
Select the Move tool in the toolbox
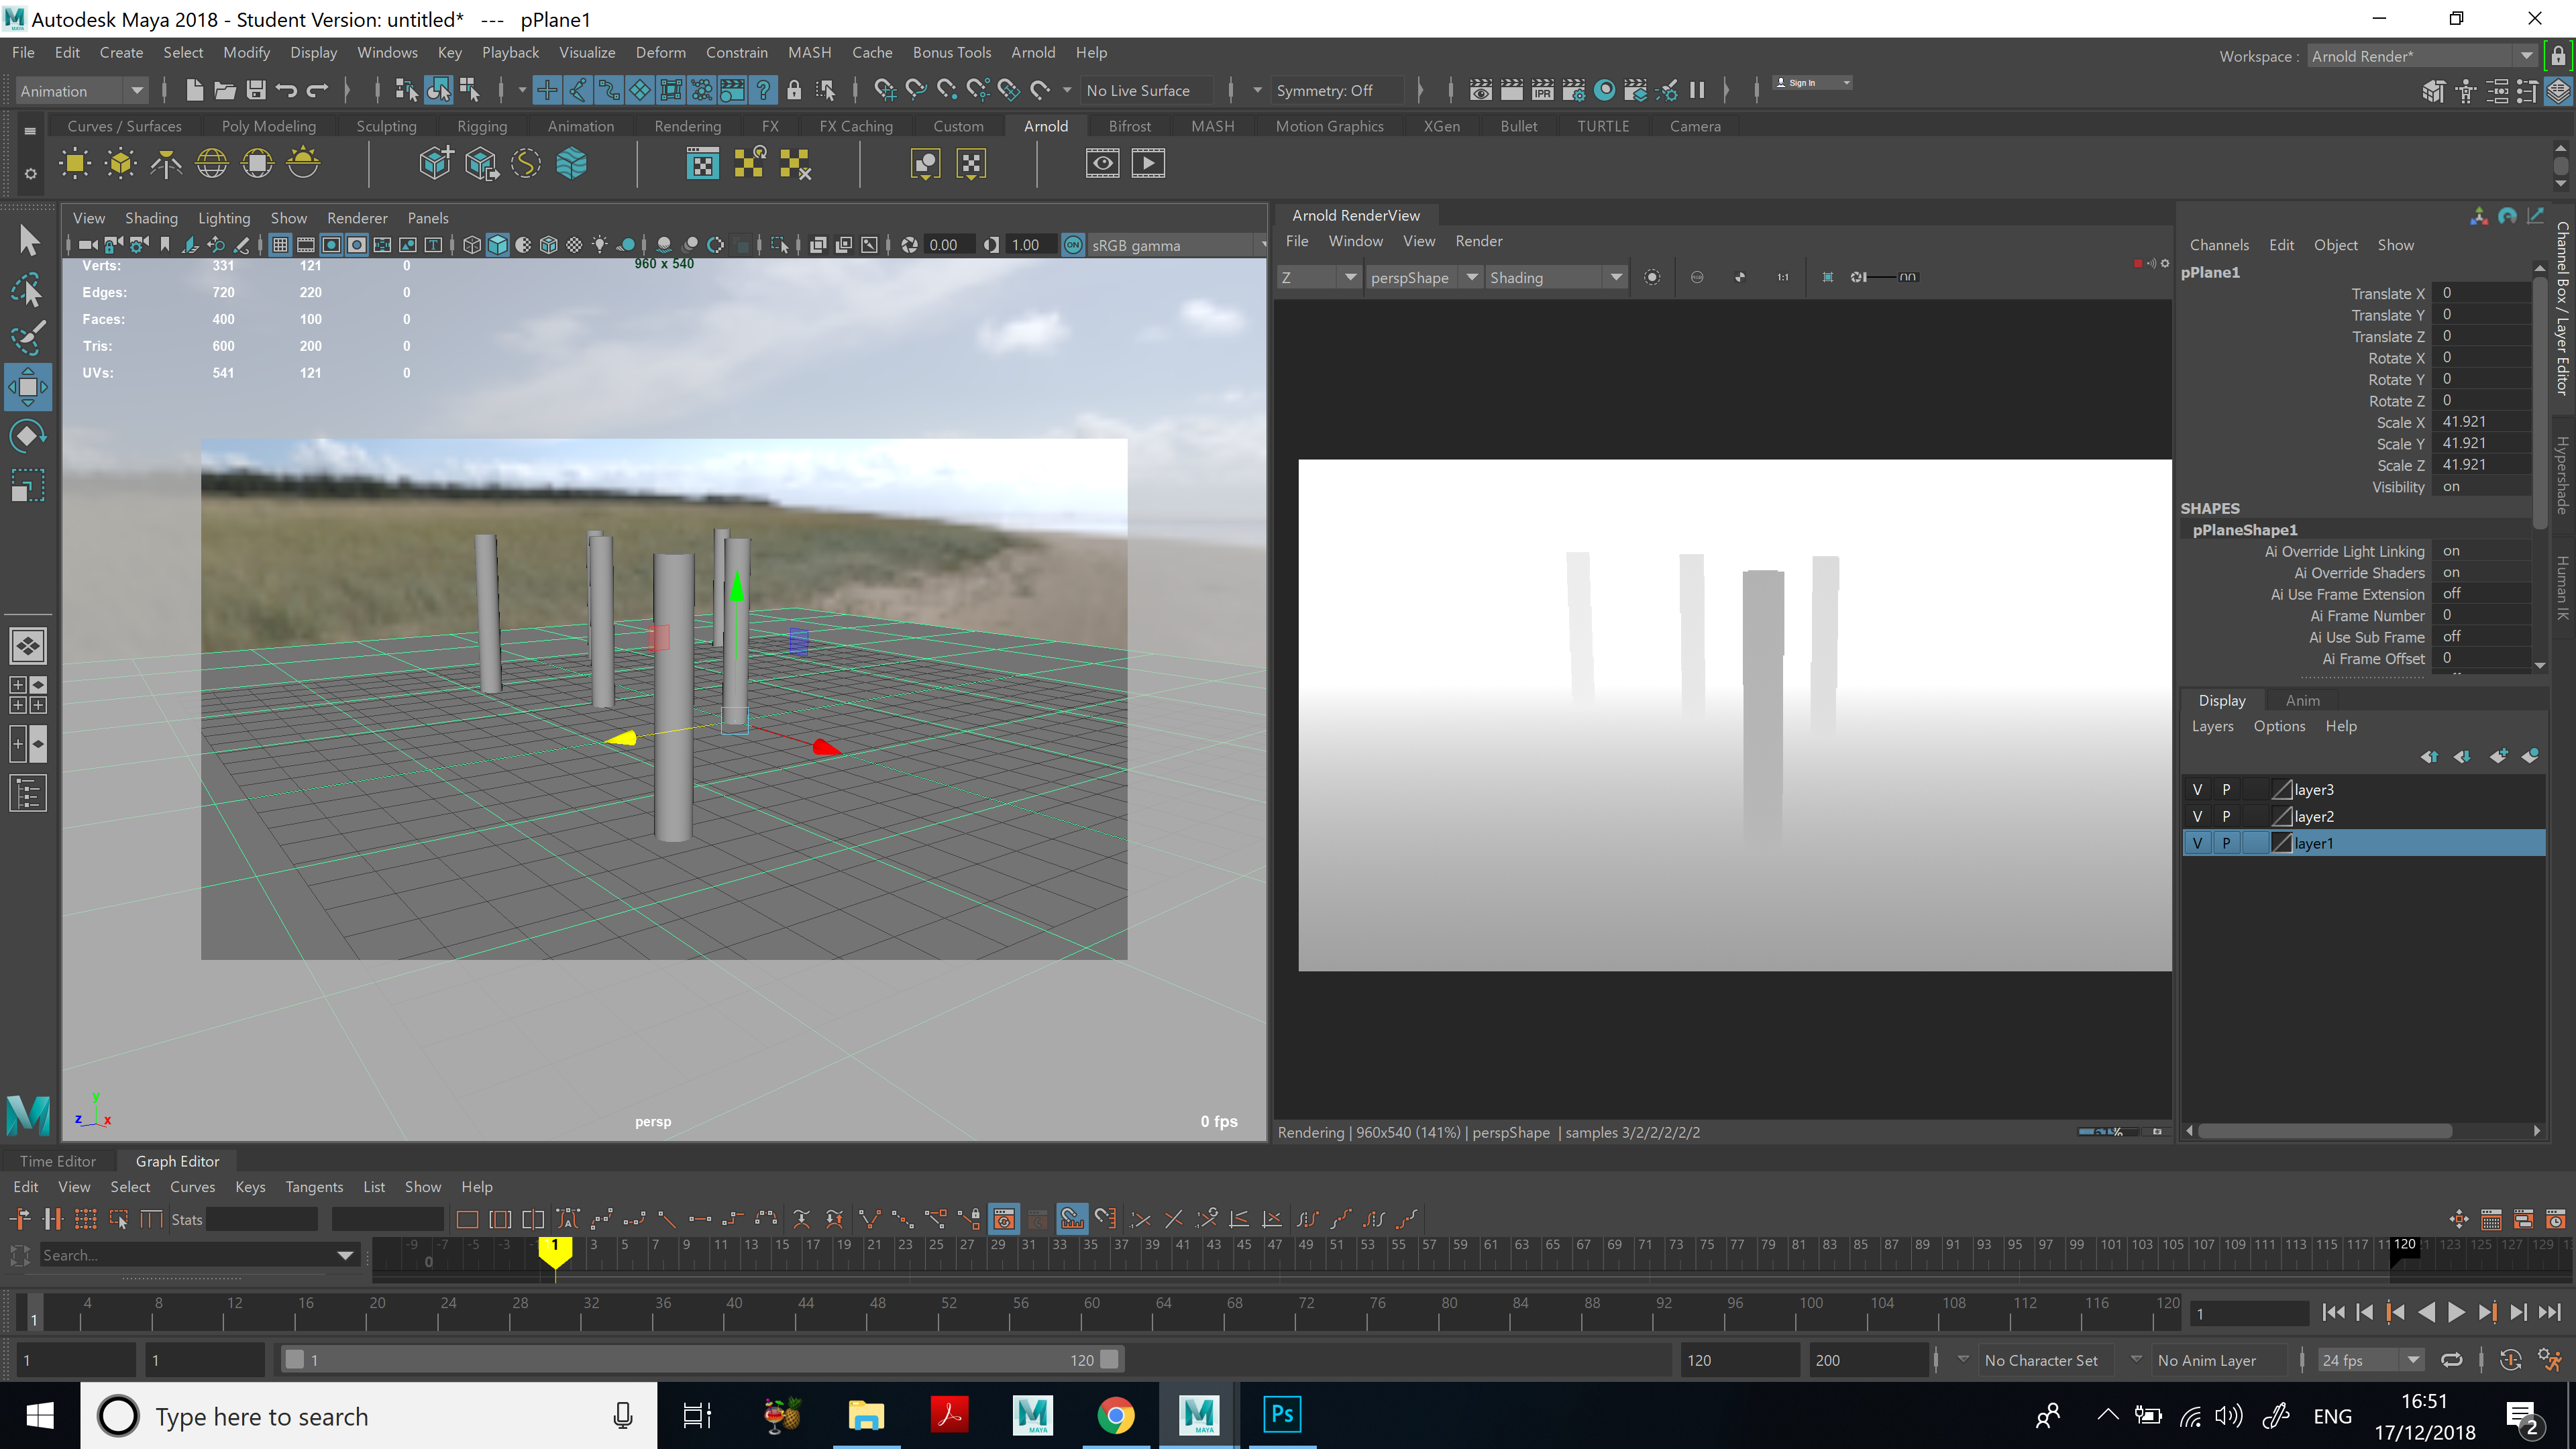pos(28,387)
